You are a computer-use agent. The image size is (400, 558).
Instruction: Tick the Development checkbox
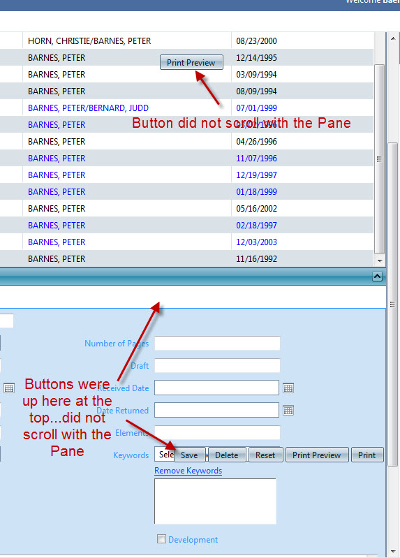(x=161, y=538)
